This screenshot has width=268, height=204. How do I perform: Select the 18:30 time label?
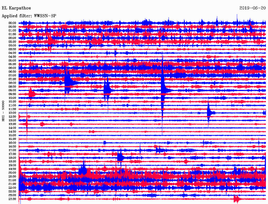pyautogui.click(x=12, y=161)
